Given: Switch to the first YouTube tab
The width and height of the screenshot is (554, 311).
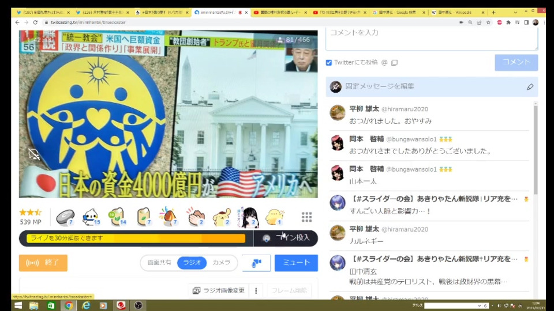Looking at the screenshot, I should 280,12.
